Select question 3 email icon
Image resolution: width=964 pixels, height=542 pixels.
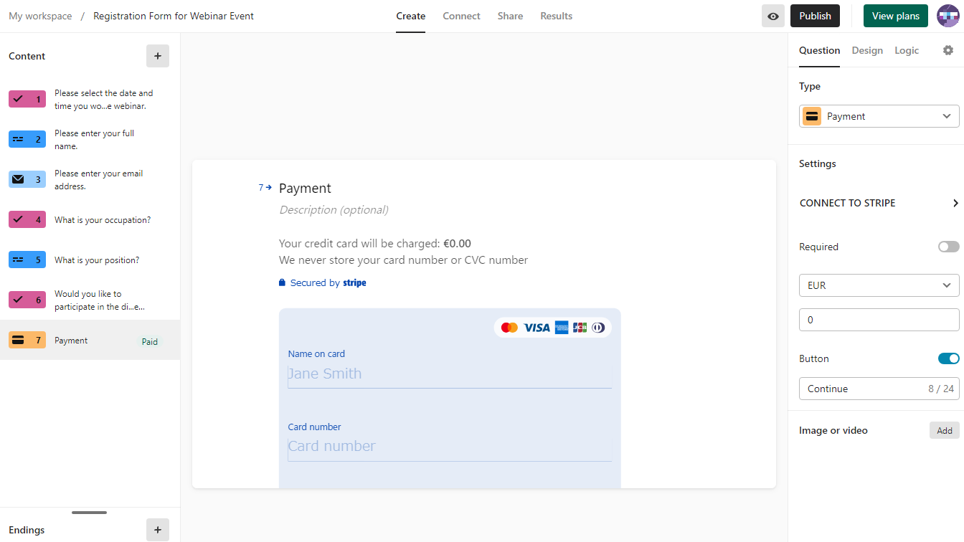19,179
